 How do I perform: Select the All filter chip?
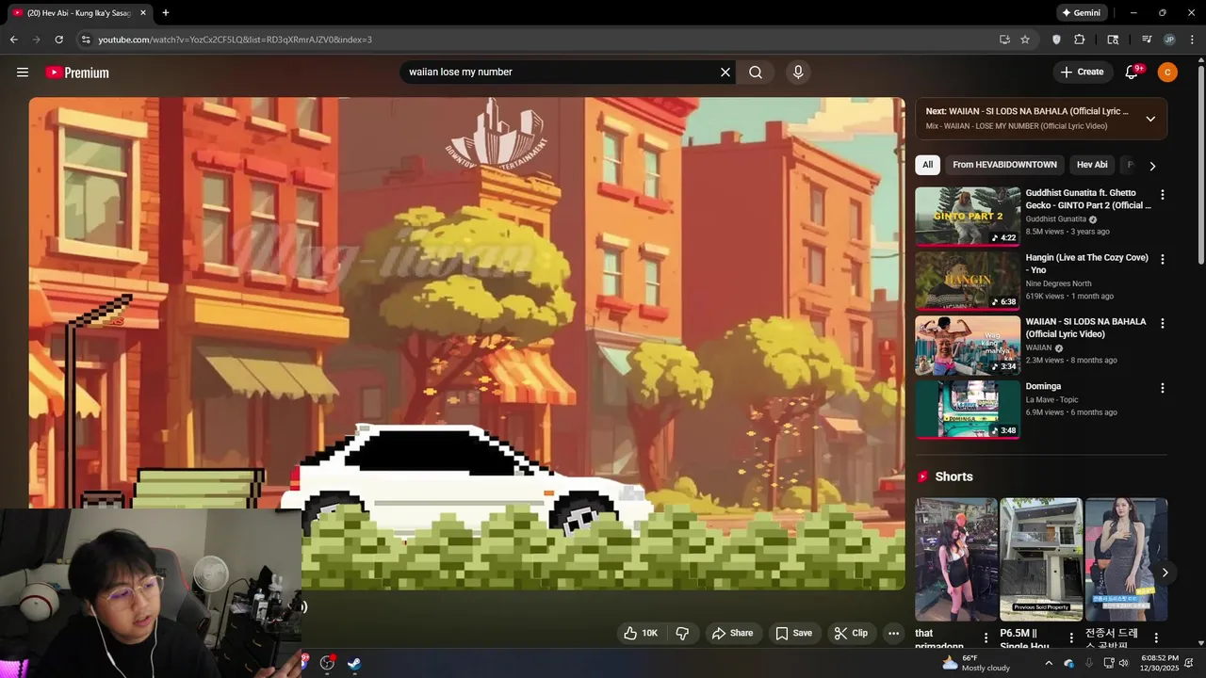click(x=927, y=165)
